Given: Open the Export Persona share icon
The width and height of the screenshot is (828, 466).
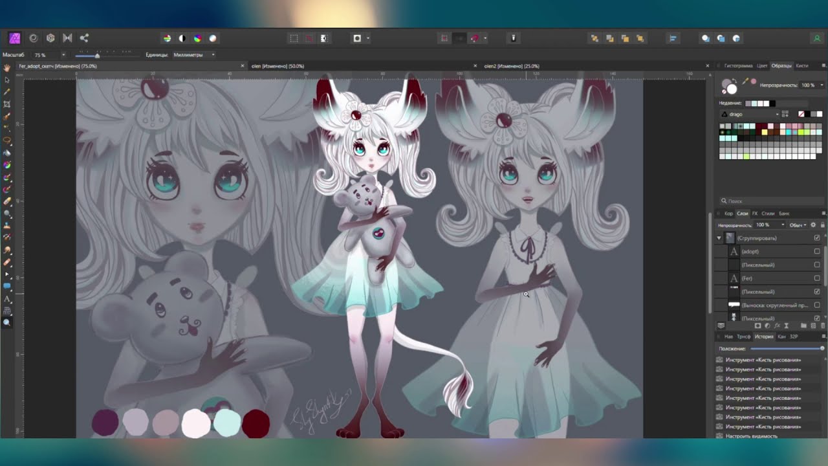Looking at the screenshot, I should (84, 38).
